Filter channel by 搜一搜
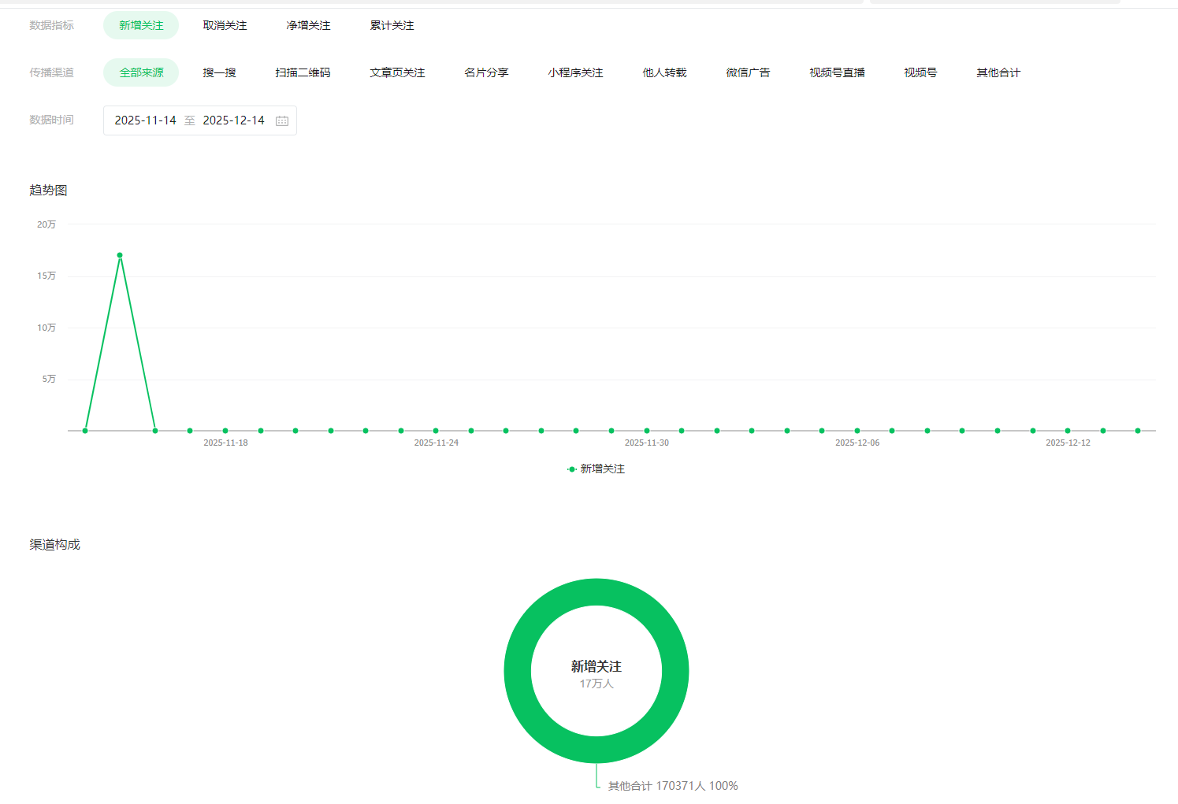 [x=219, y=72]
